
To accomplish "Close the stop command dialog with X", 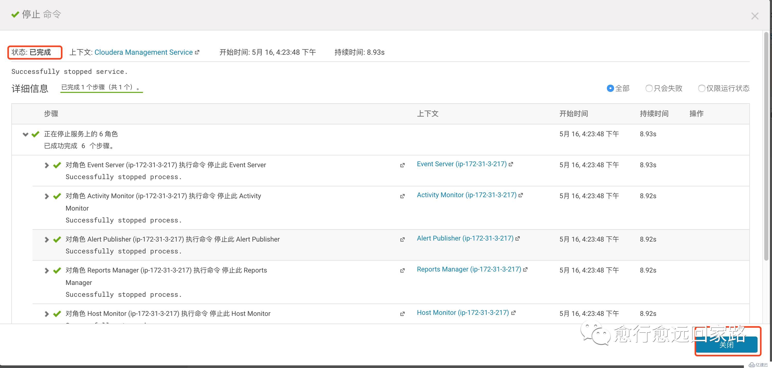I will (x=755, y=16).
